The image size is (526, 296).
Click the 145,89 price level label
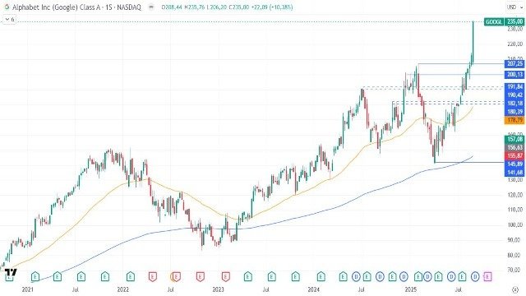click(514, 164)
